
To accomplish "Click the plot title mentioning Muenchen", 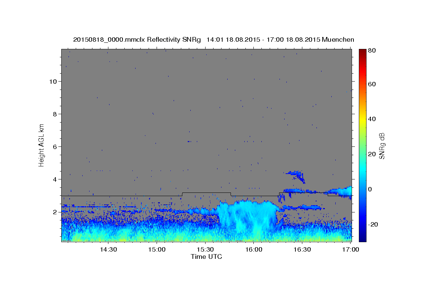I will tap(214, 40).
